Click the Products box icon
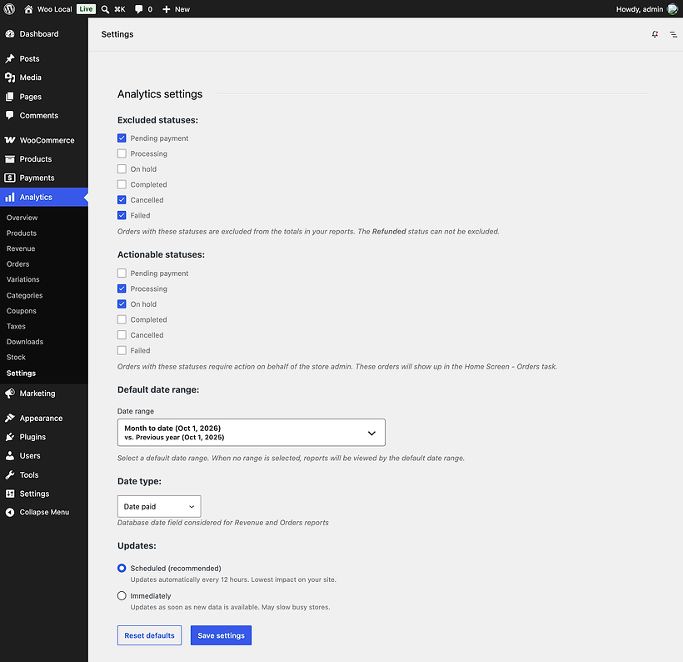This screenshot has height=662, width=683. click(x=10, y=159)
